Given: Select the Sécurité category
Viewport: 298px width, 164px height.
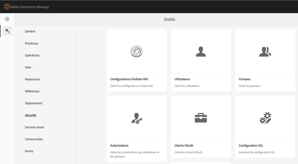Looking at the screenshot, I should tap(31, 115).
